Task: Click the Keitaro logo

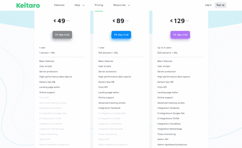Action: 28,5
